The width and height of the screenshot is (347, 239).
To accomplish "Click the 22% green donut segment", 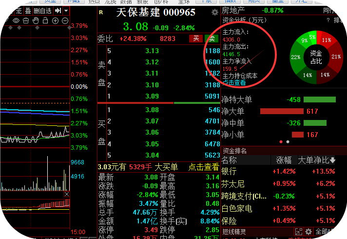I will pyautogui.click(x=296, y=57).
